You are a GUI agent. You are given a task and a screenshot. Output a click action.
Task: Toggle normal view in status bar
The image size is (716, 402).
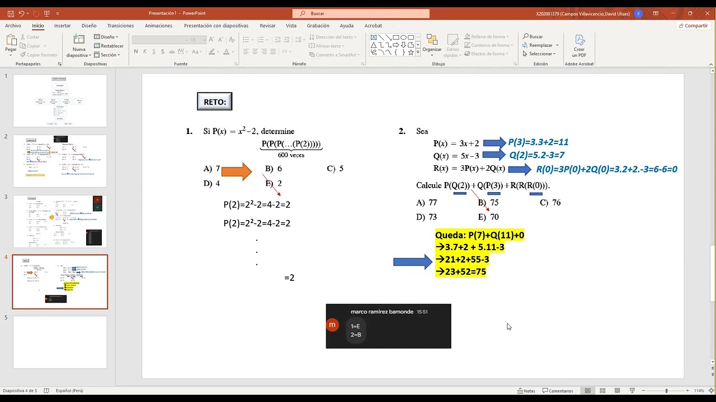point(588,391)
